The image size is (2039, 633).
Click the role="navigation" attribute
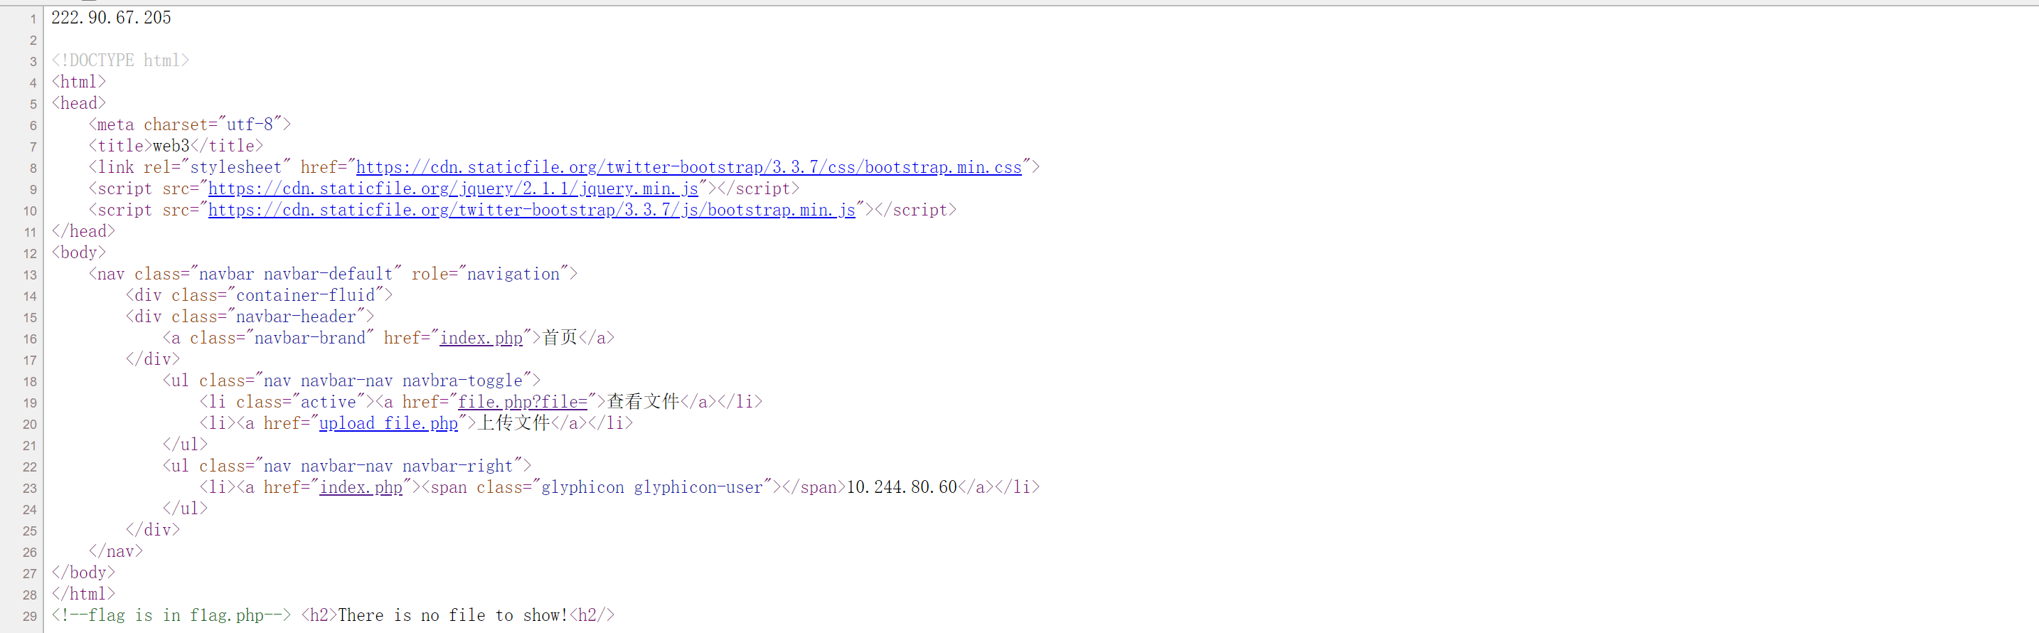click(x=490, y=274)
